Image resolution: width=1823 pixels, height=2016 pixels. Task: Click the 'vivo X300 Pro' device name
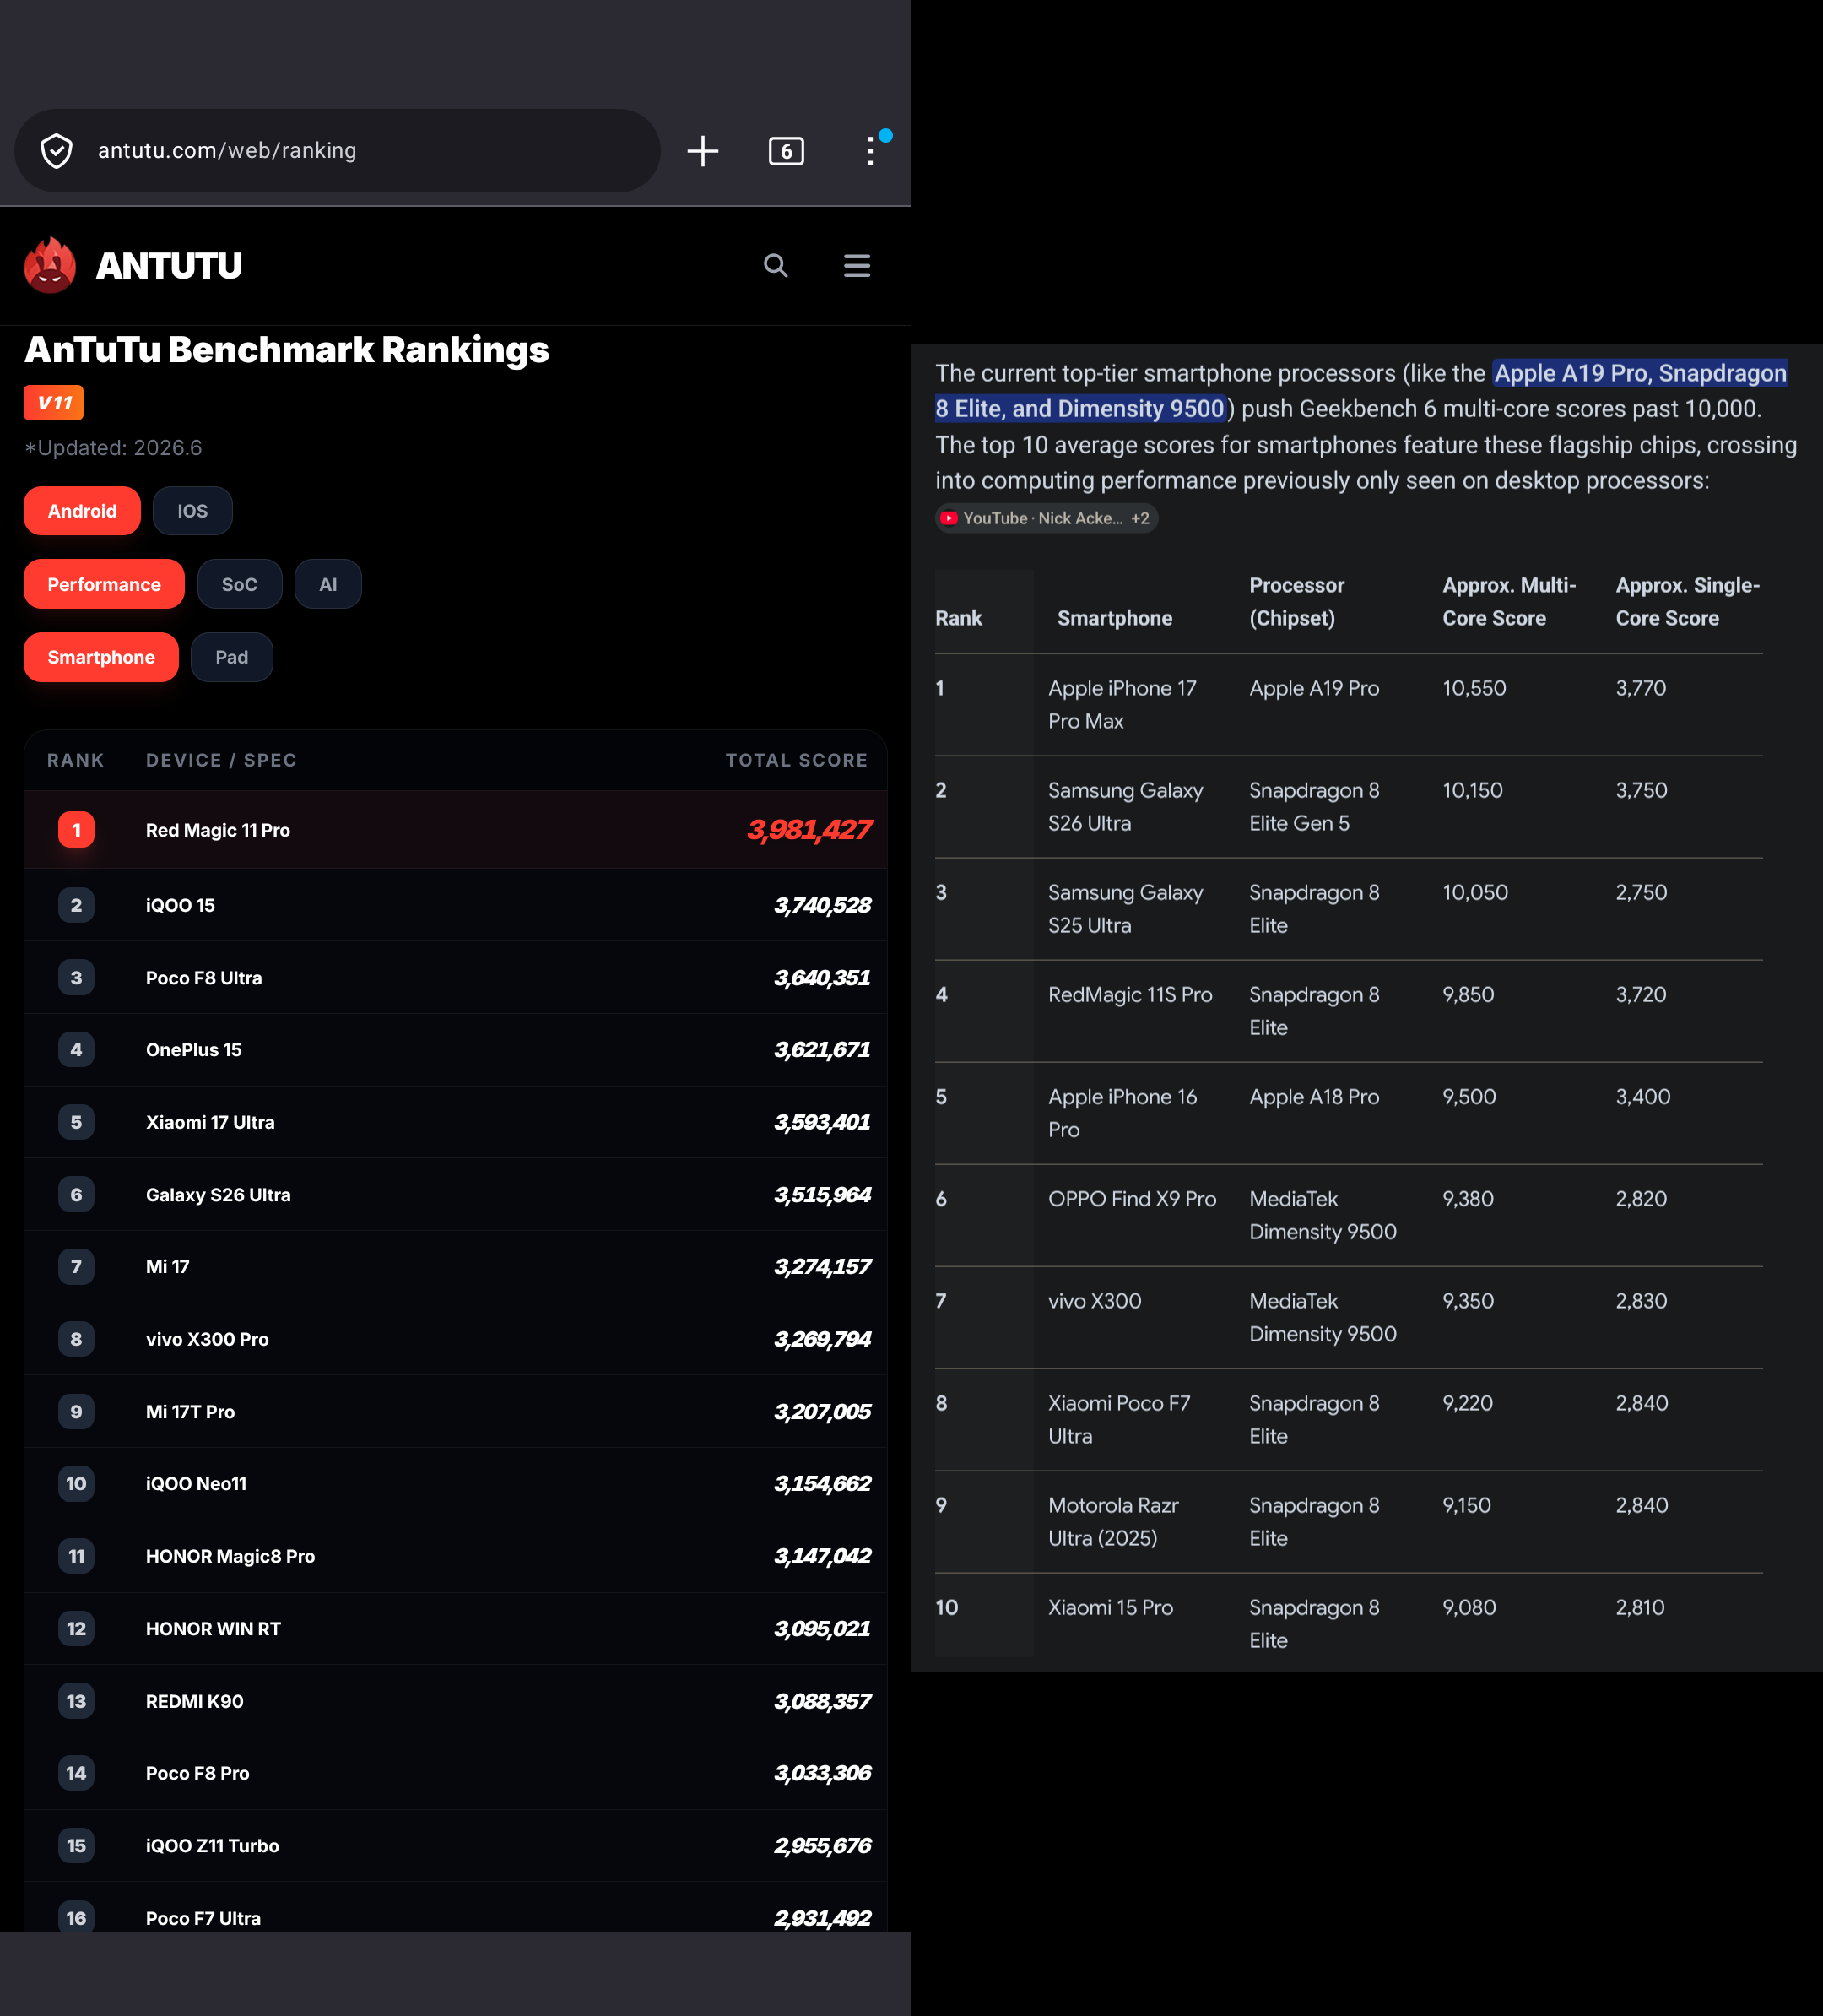pos(207,1339)
